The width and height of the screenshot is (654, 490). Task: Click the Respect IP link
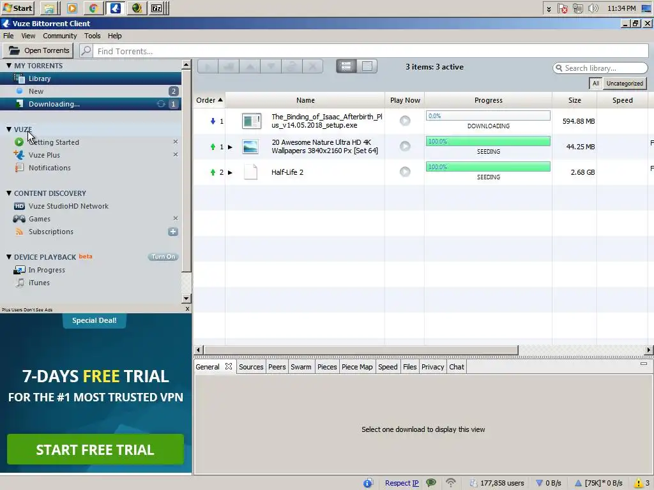(402, 483)
